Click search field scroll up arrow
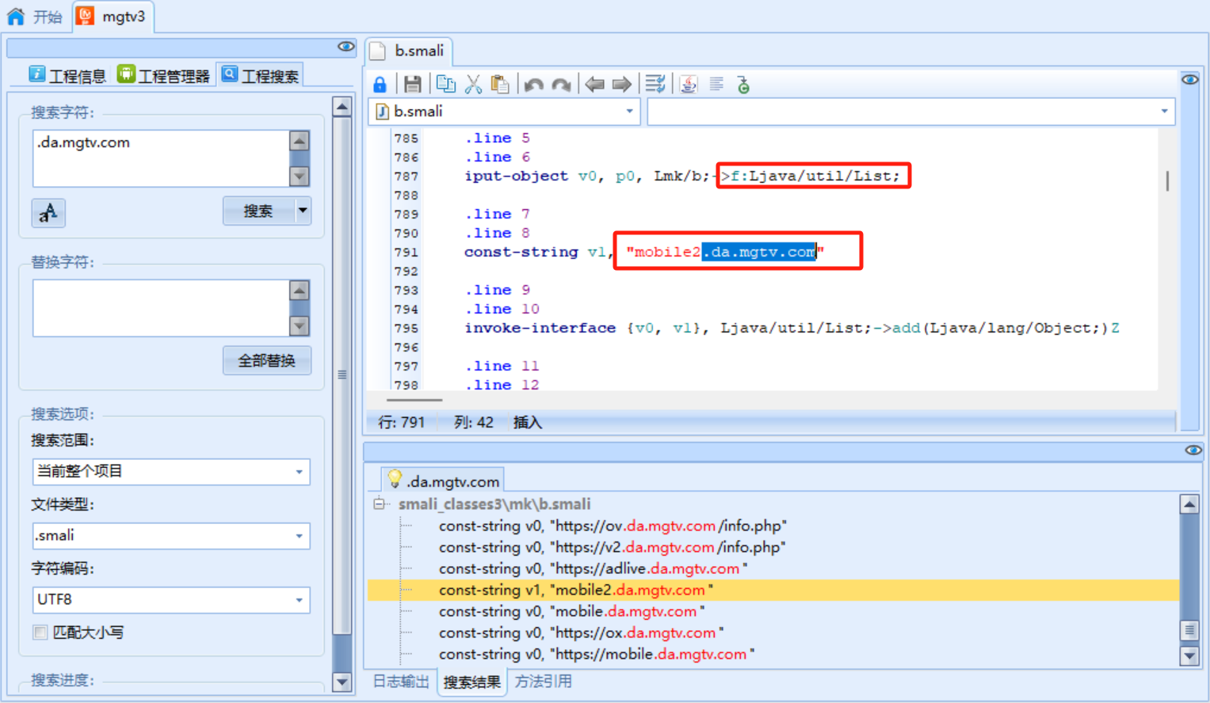The height and width of the screenshot is (703, 1210). (x=299, y=142)
